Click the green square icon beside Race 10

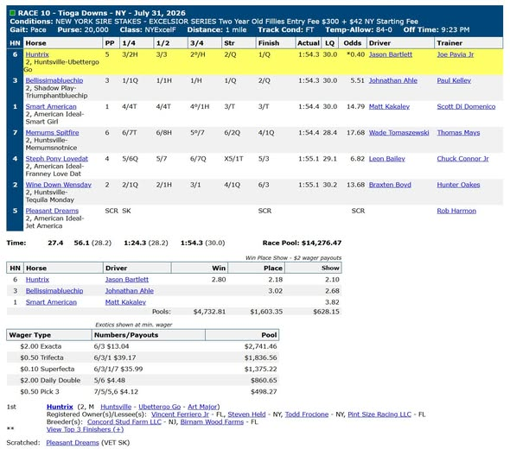tap(13, 13)
